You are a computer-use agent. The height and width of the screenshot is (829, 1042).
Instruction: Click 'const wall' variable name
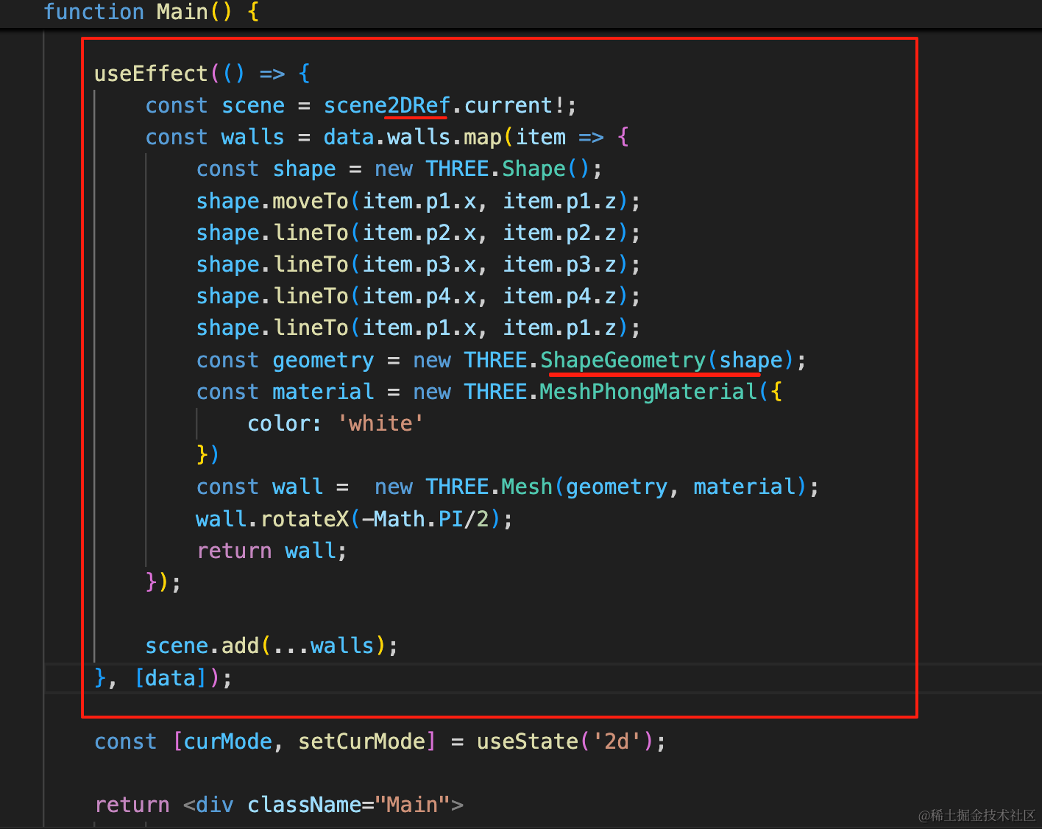pyautogui.click(x=297, y=487)
